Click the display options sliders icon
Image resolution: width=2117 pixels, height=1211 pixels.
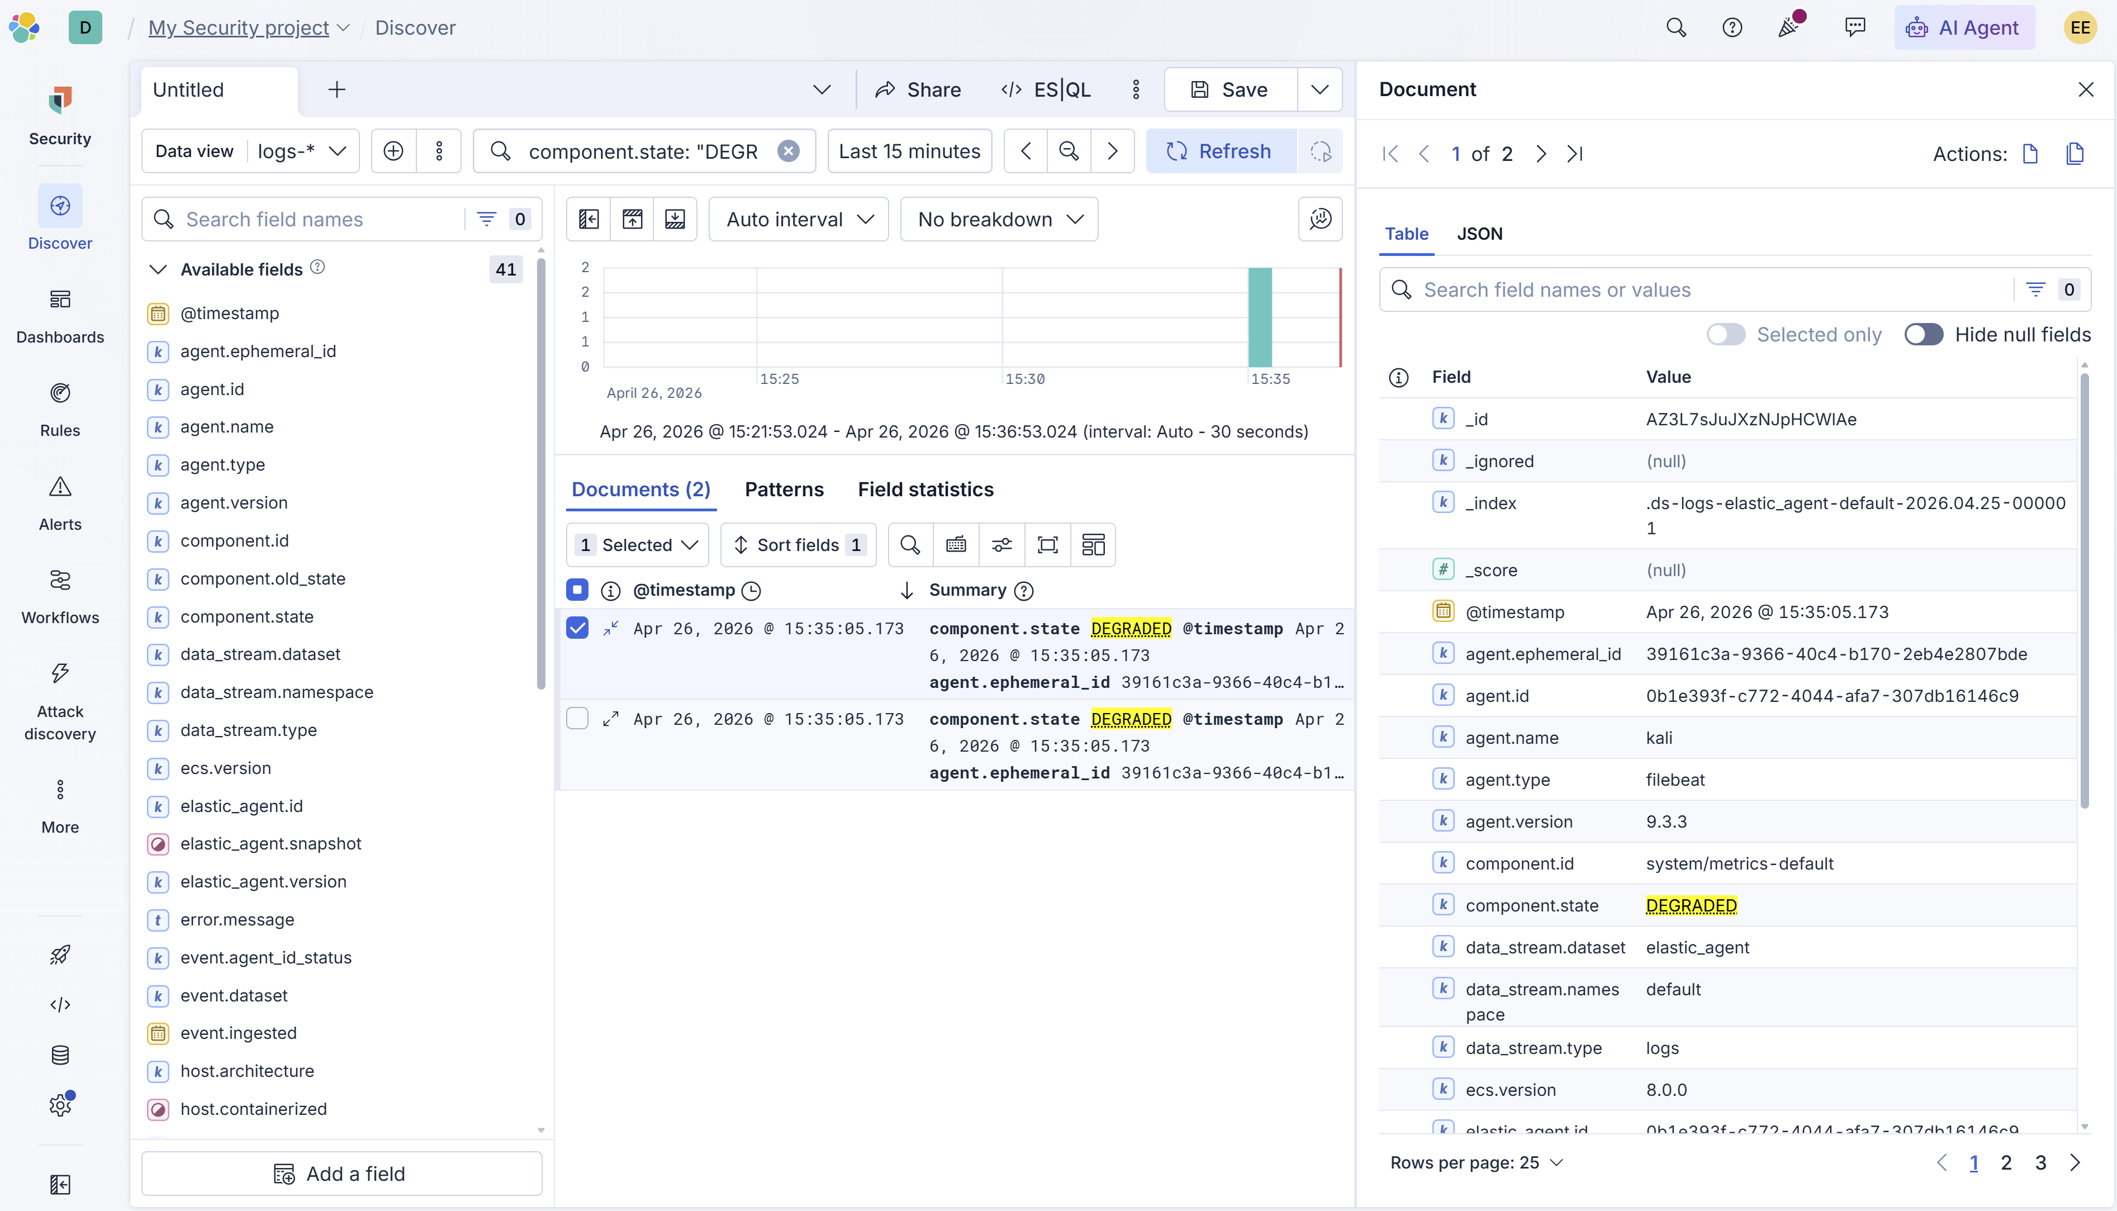click(x=1002, y=545)
